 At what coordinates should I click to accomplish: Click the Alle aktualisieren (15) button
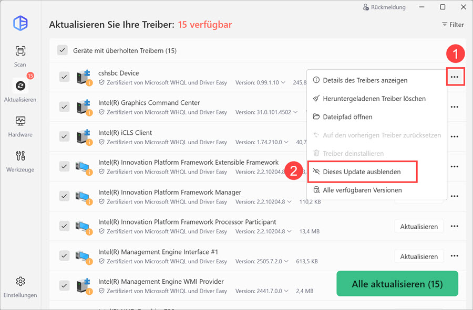point(397,284)
